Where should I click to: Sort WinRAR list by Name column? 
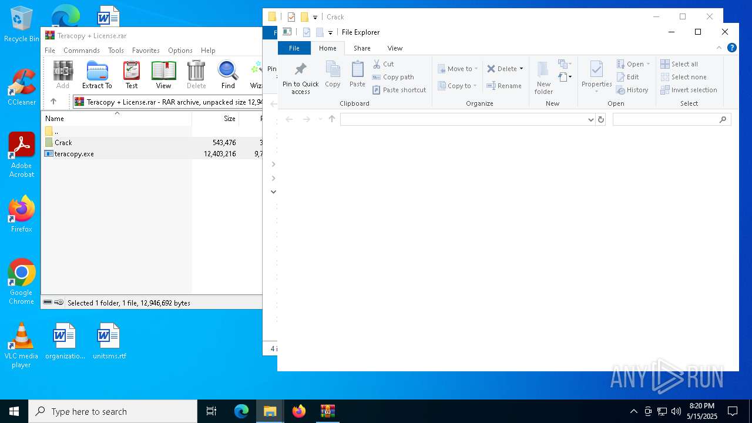[x=117, y=118]
